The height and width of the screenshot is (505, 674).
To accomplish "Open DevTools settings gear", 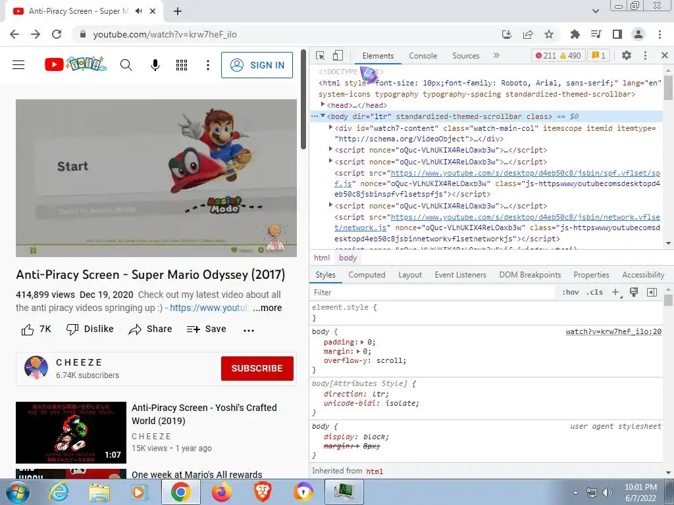I will (627, 55).
